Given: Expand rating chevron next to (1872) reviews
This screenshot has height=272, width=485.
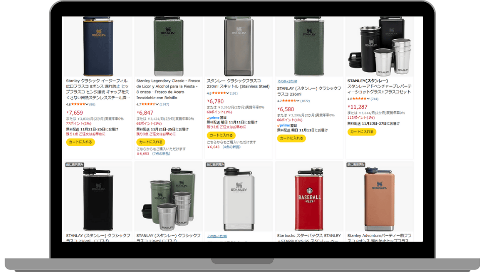Looking at the screenshot, I should coord(298,101).
